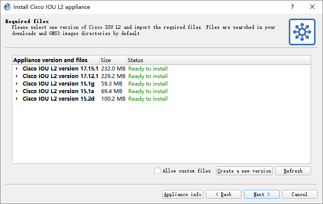Click Ready to install for version 15.1g
Image resolution: width=323 pixels, height=204 pixels.
tap(148, 83)
